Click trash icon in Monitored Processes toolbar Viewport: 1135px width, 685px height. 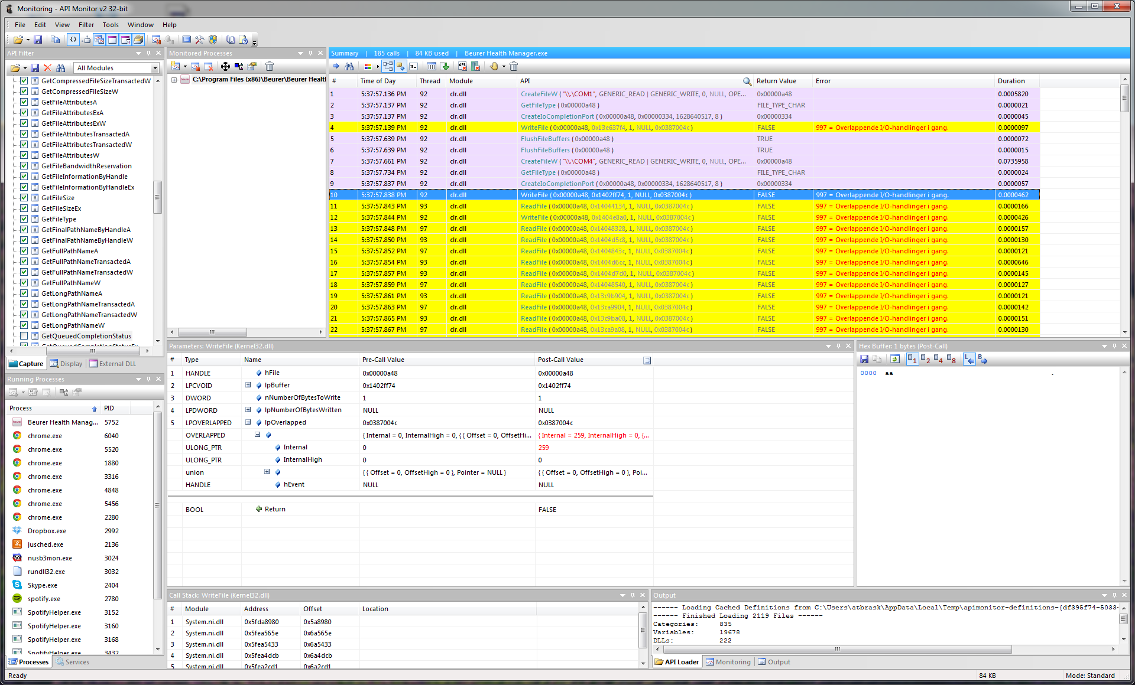coord(270,66)
